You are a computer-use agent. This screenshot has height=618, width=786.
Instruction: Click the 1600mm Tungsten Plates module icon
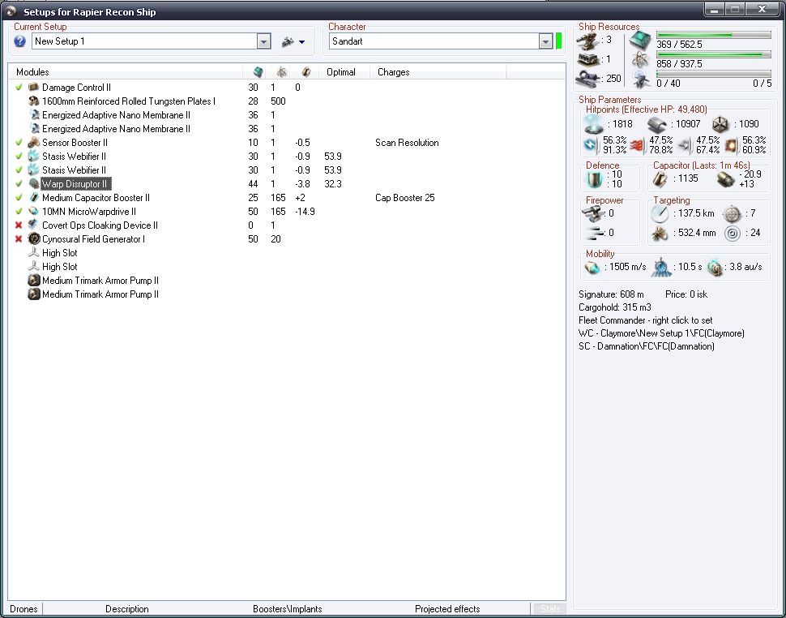point(33,101)
